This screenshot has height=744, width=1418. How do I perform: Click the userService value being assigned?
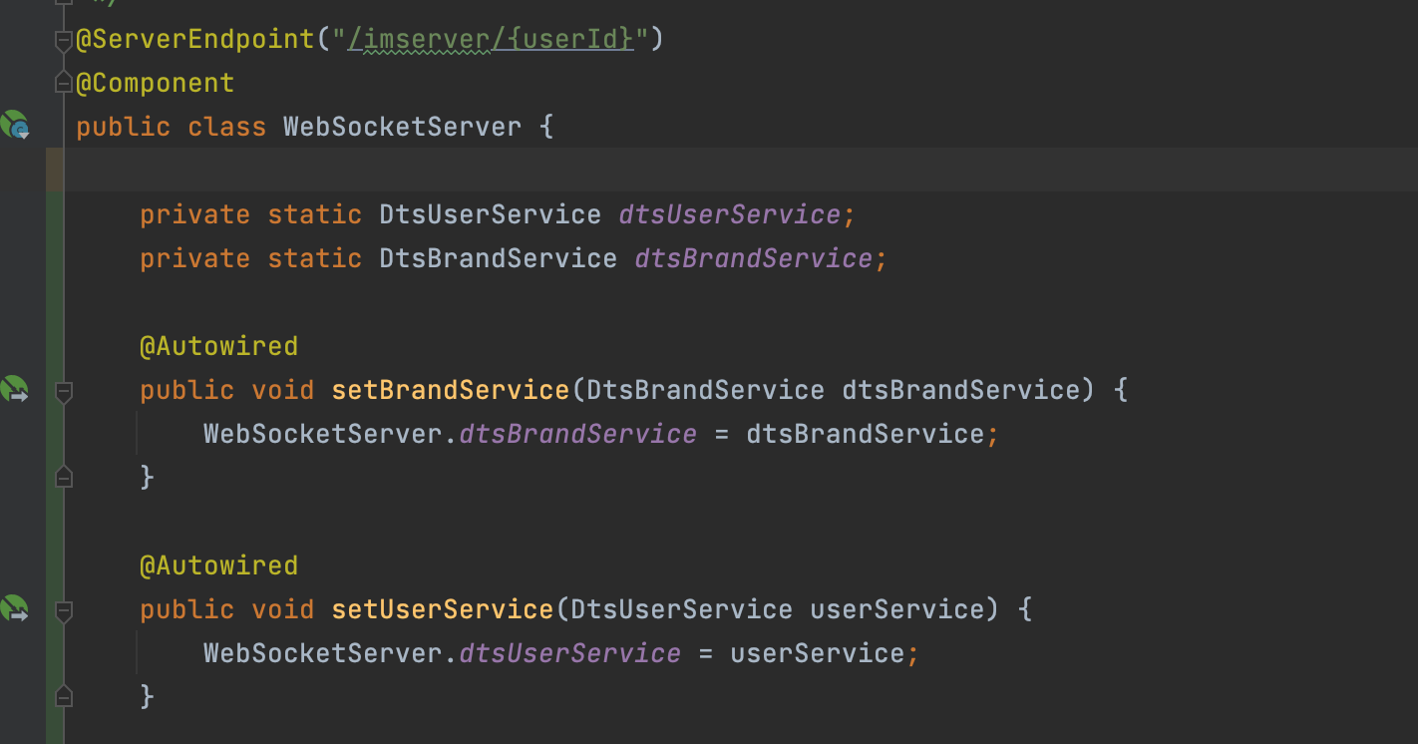pos(818,653)
